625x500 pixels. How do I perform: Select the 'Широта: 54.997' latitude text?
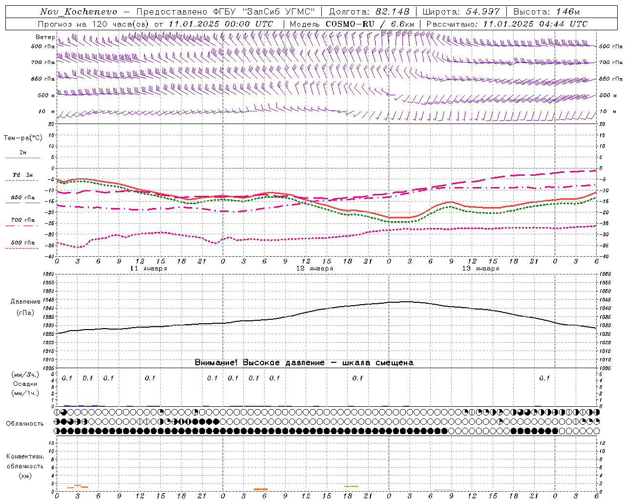[461, 12]
